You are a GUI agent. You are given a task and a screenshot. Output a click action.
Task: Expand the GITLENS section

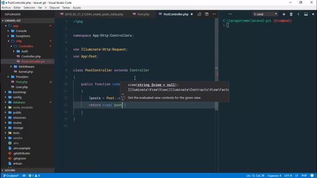(x=10, y=170)
